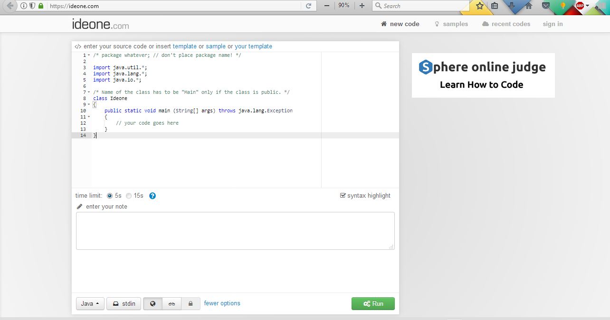Open the samples tab
The height and width of the screenshot is (320, 610).
pyautogui.click(x=451, y=24)
